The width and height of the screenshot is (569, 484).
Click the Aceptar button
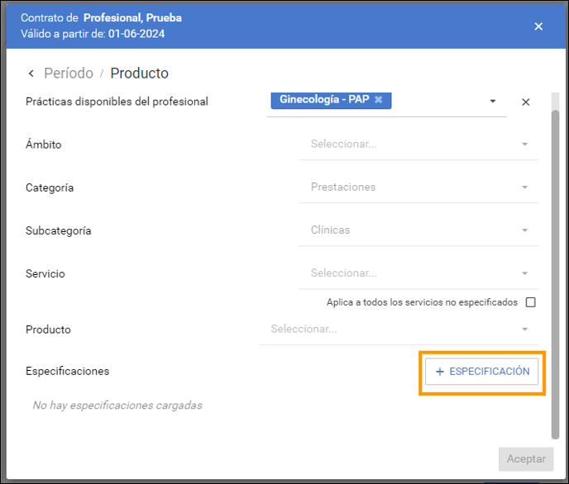pos(526,459)
